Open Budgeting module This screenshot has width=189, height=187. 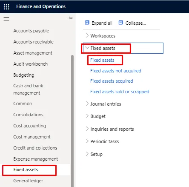point(24,75)
